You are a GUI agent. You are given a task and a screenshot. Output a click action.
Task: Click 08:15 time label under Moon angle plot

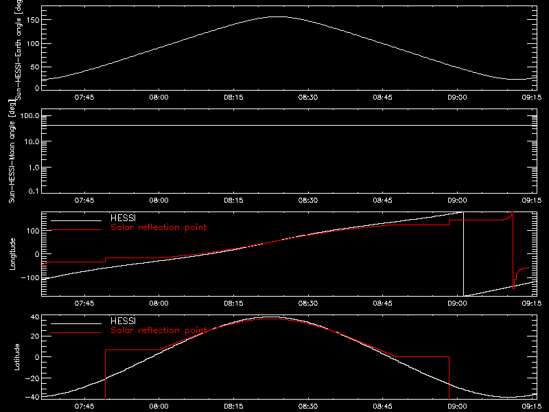pos(233,201)
